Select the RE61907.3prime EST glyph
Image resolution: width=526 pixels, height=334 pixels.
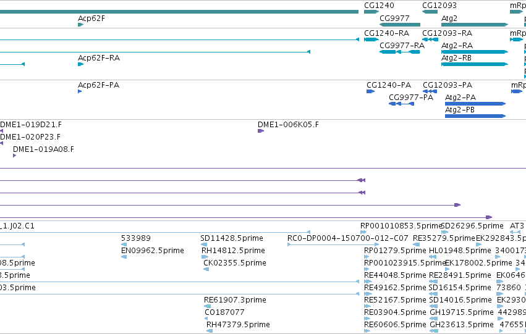pos(208,306)
